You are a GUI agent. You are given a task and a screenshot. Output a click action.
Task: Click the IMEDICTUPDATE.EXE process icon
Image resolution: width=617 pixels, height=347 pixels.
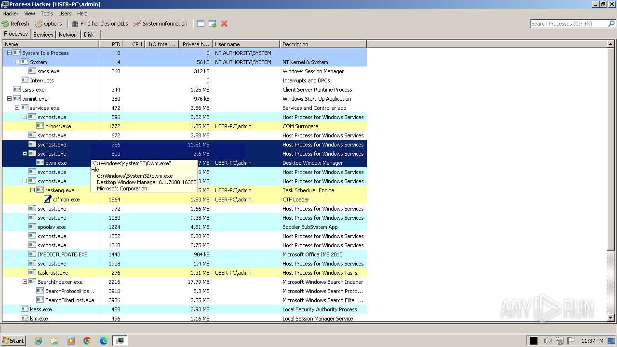click(32, 254)
